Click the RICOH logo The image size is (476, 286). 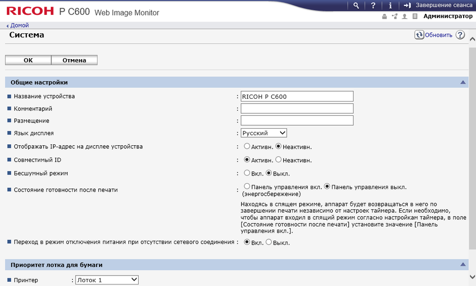tap(30, 11)
